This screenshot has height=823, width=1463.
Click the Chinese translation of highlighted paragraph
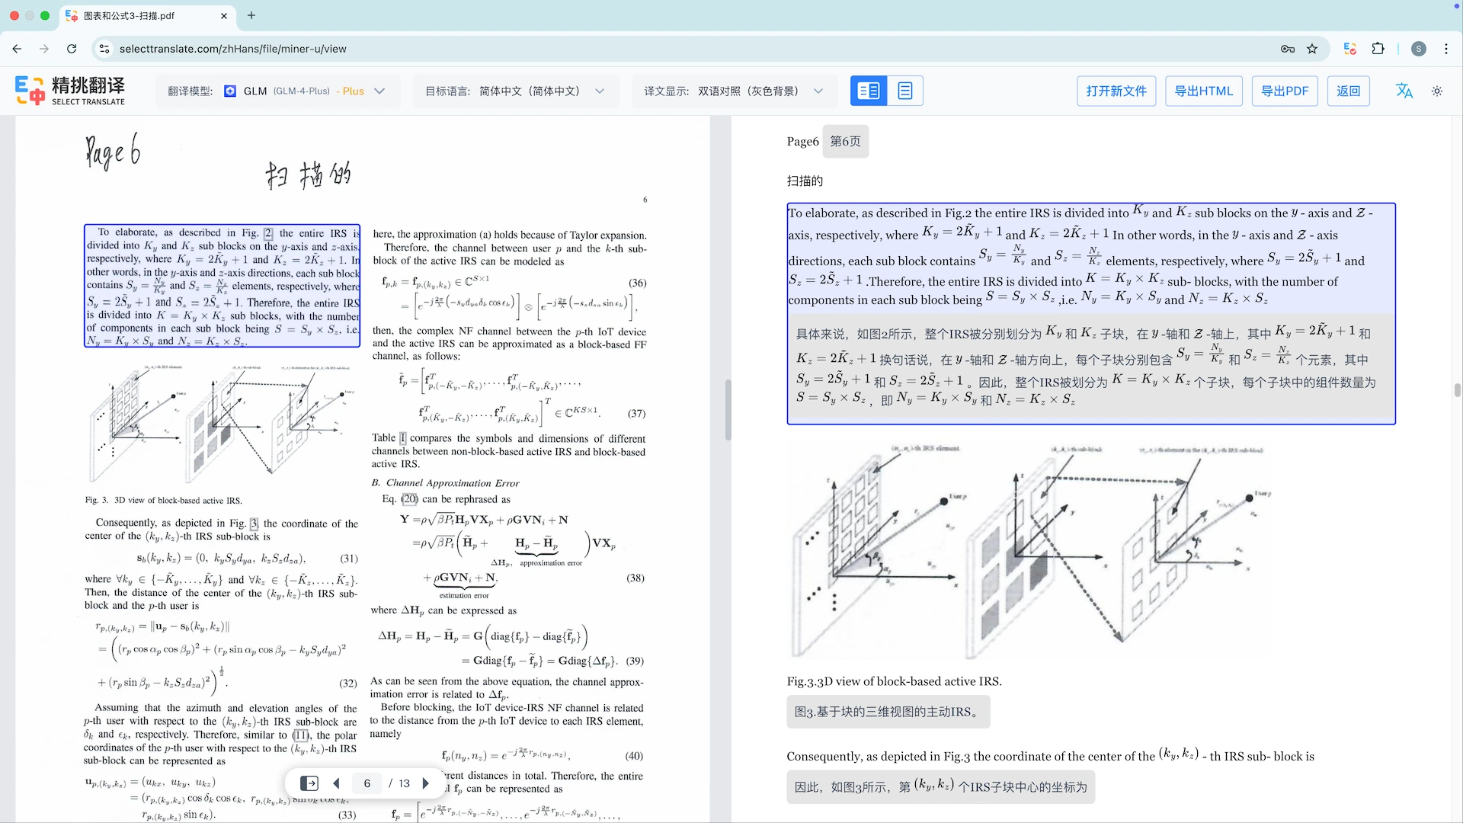coord(1091,367)
